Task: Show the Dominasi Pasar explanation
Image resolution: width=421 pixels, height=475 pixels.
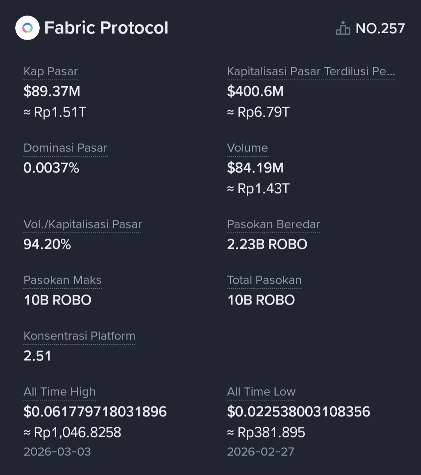Action: (65, 148)
